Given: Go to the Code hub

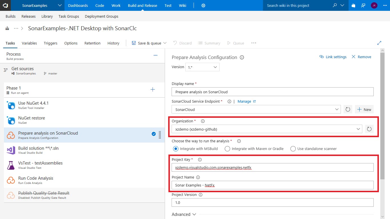Looking at the screenshot, I should click(x=100, y=5).
